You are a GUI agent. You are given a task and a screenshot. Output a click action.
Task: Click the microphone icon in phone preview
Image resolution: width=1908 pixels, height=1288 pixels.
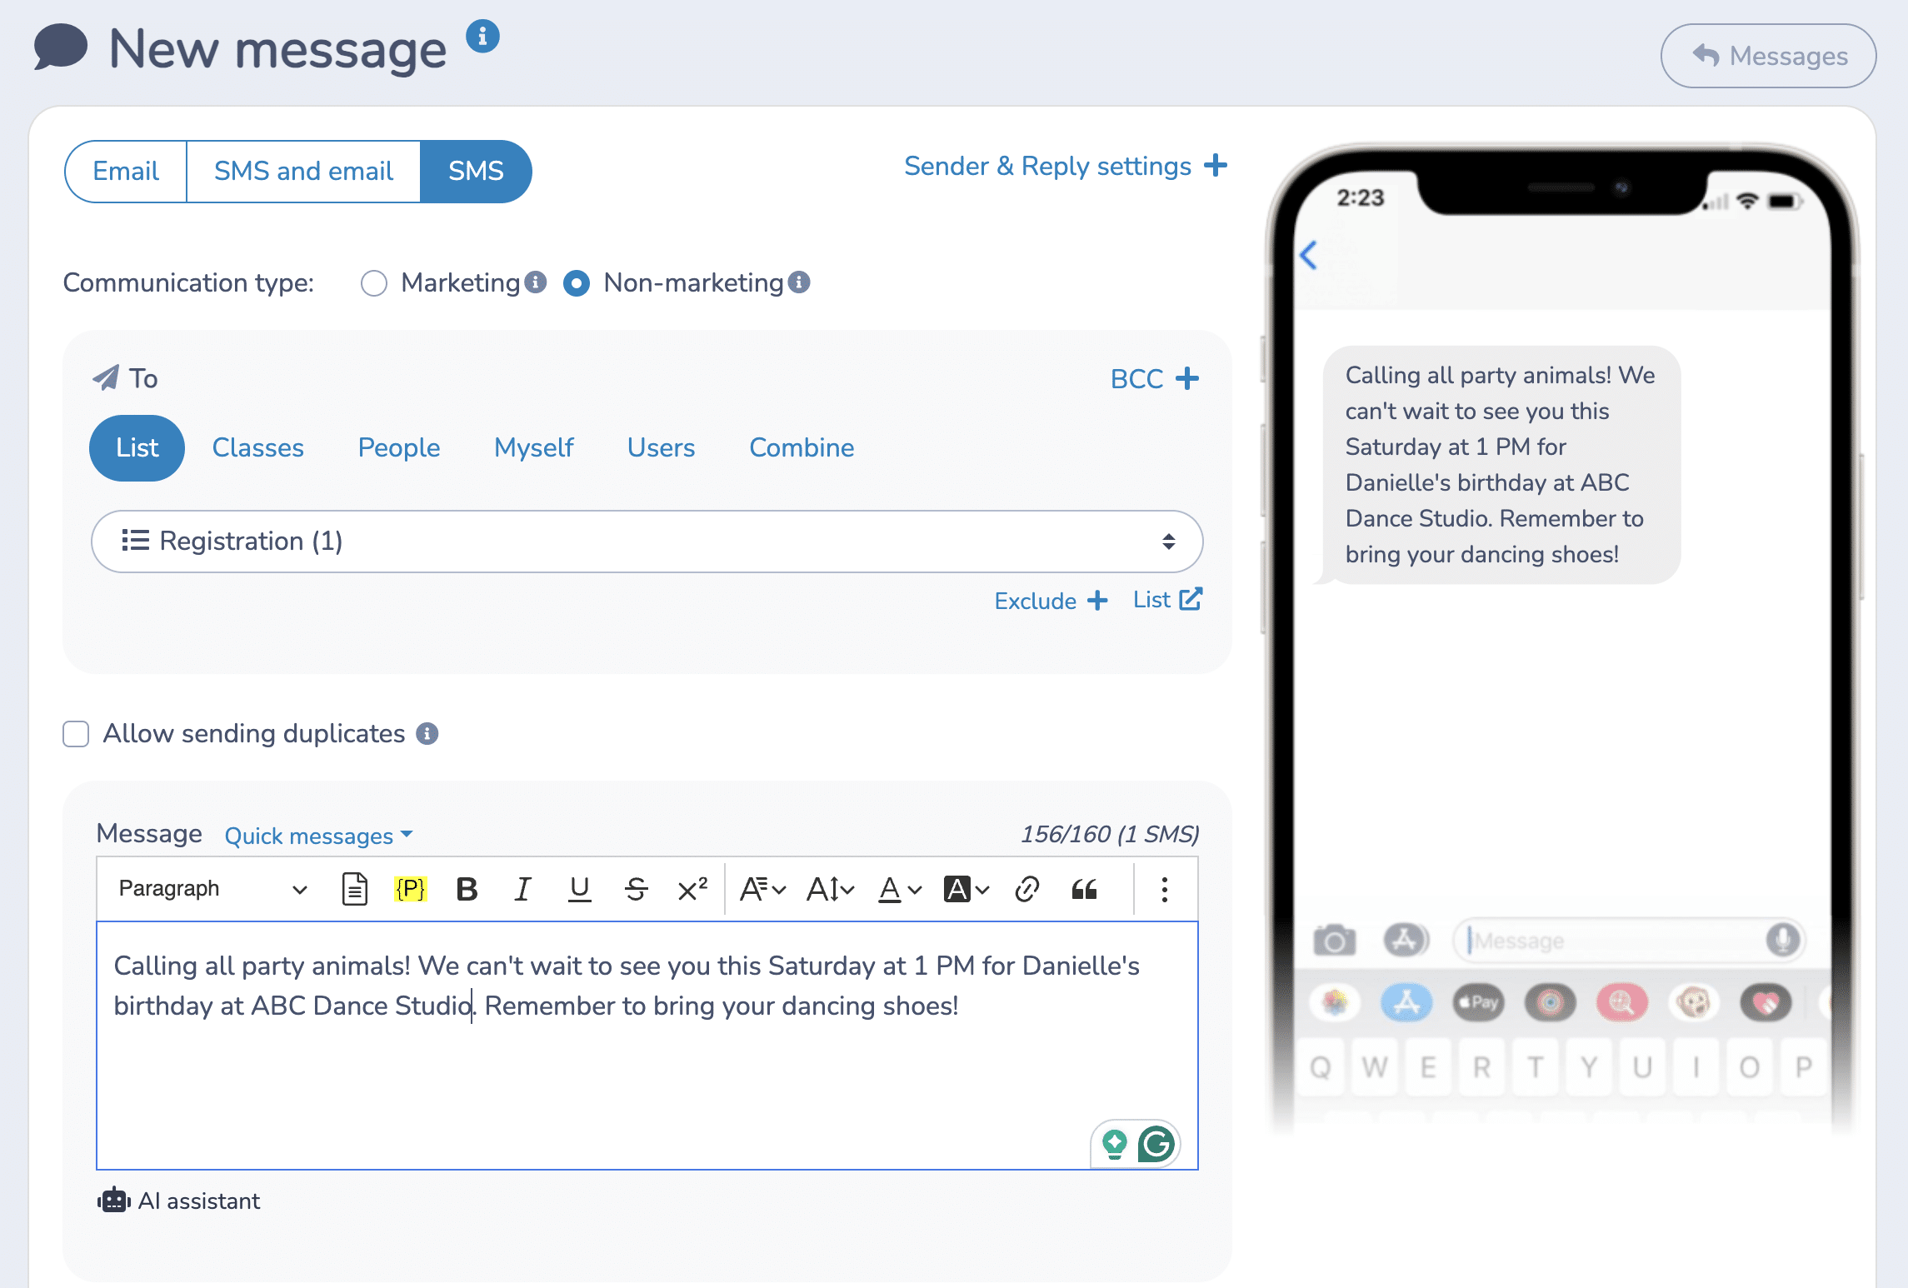click(1783, 941)
